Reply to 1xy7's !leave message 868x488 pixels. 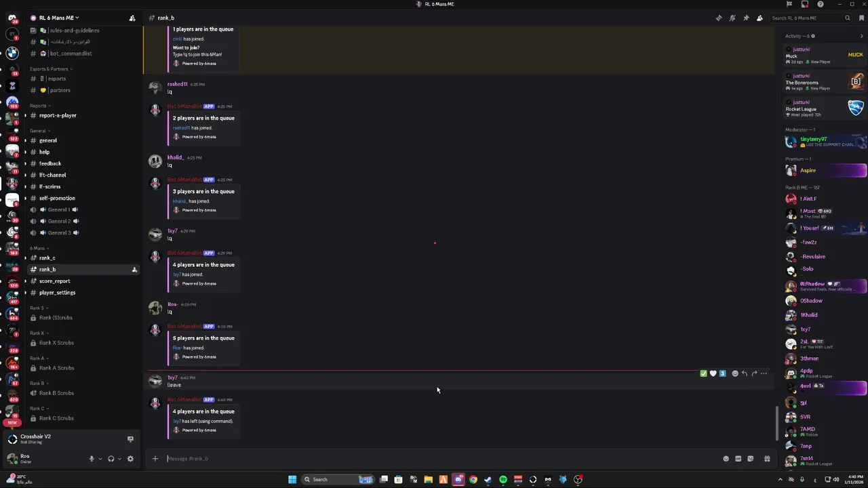pos(745,373)
